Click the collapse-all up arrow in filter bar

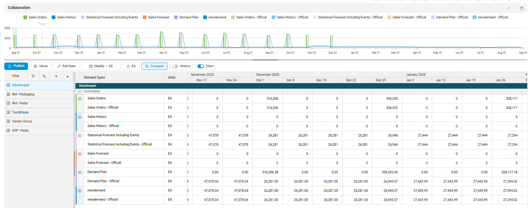(x=67, y=76)
